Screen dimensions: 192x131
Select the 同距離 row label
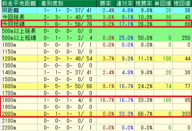(x=10, y=10)
